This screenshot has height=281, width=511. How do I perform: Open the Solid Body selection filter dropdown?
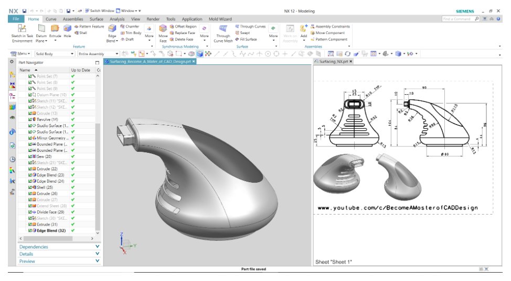(55, 54)
